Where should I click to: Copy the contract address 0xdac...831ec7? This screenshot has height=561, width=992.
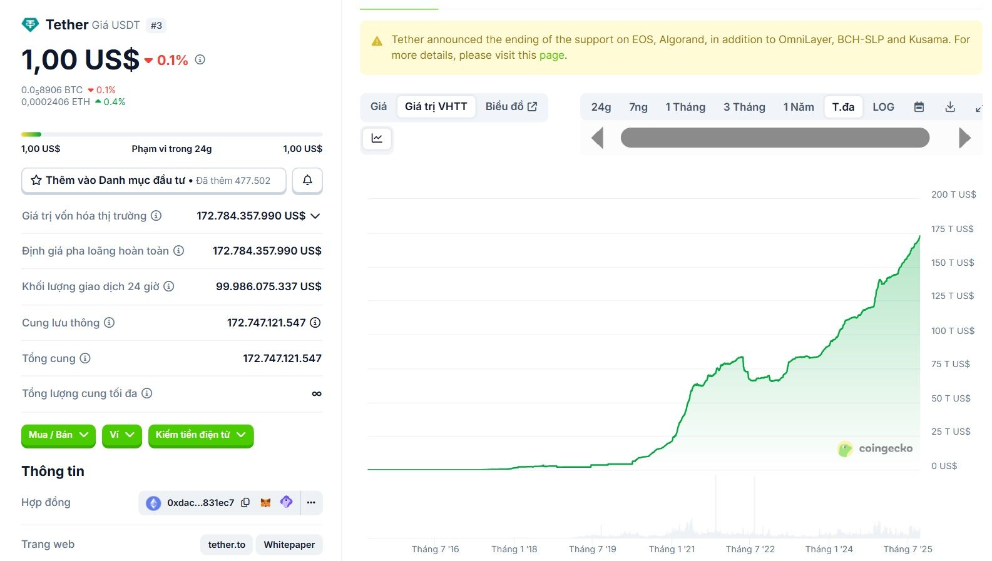246,503
